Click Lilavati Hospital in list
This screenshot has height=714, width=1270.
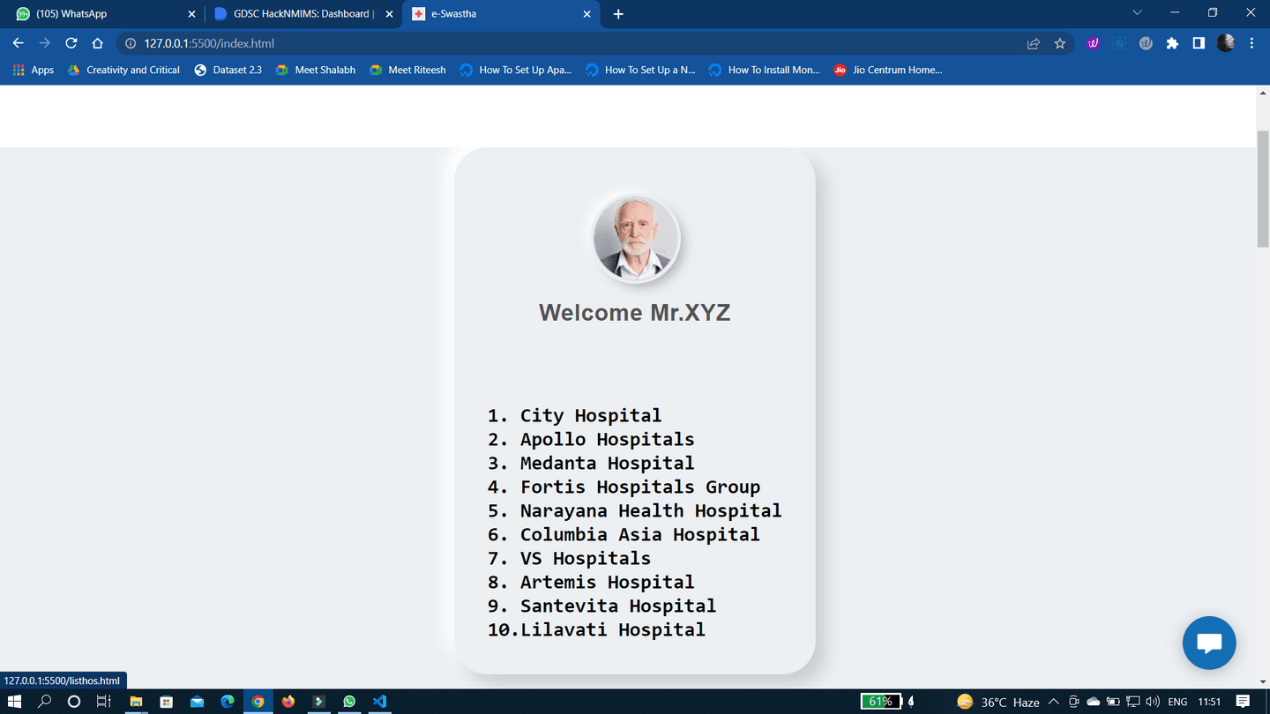click(x=613, y=629)
